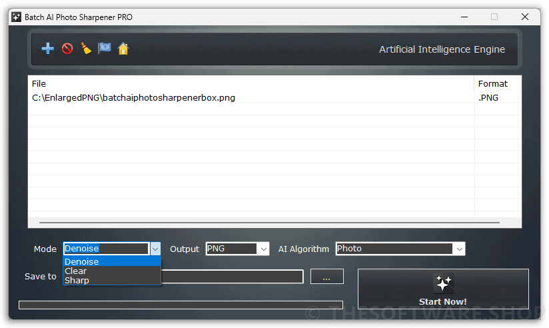Minimize the Batch AI Photo Sharpener window
This screenshot has width=549, height=328.
[x=464, y=17]
